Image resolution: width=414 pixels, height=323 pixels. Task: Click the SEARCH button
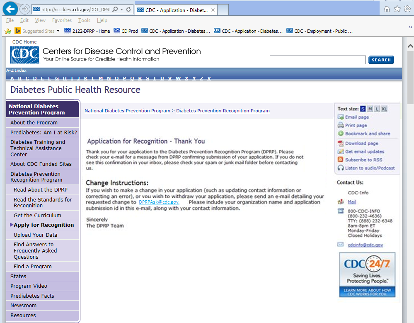pos(381,60)
